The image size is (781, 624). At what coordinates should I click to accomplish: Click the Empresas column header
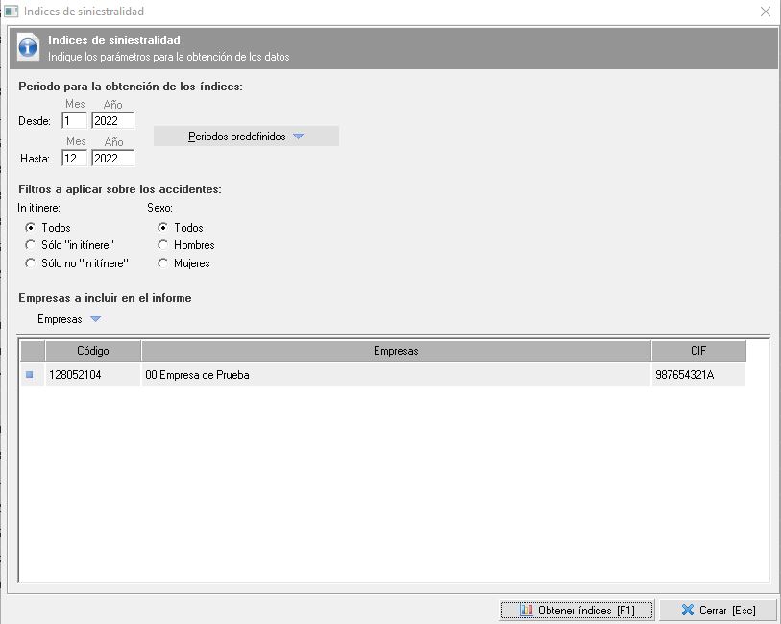click(x=396, y=352)
